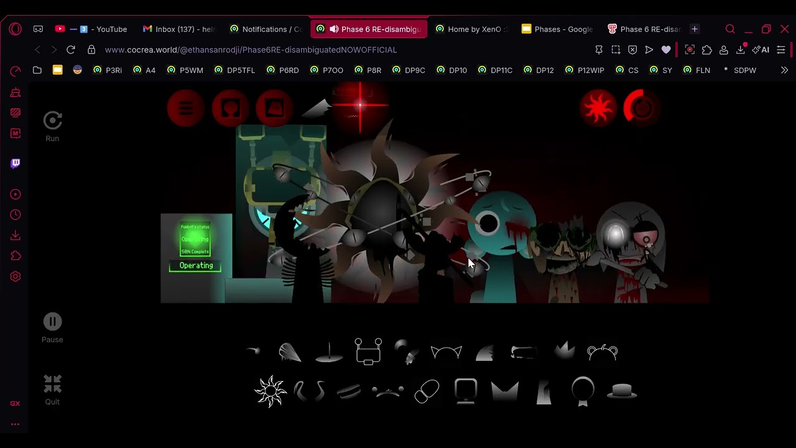Open the sidebar settings gear
The height and width of the screenshot is (448, 796).
16,276
